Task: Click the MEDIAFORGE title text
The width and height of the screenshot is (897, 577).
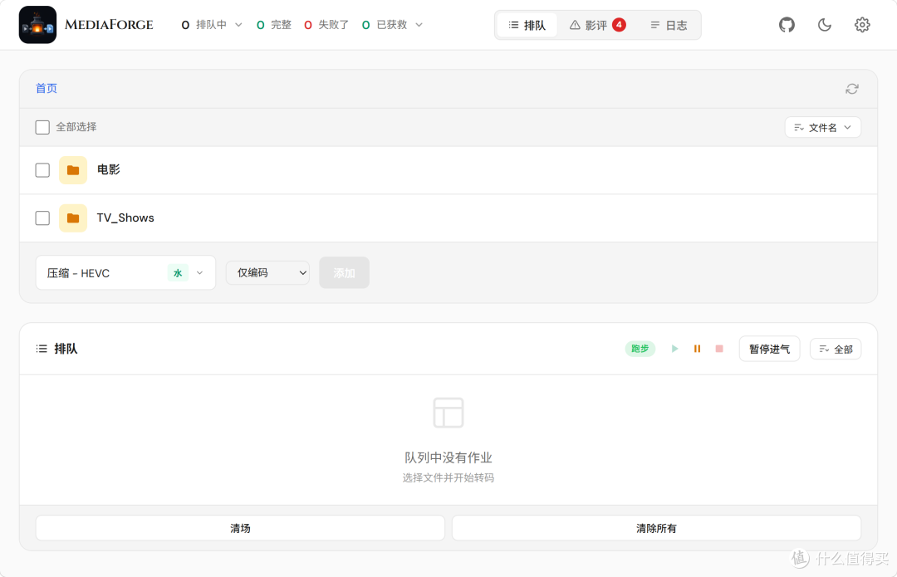Action: [x=109, y=25]
